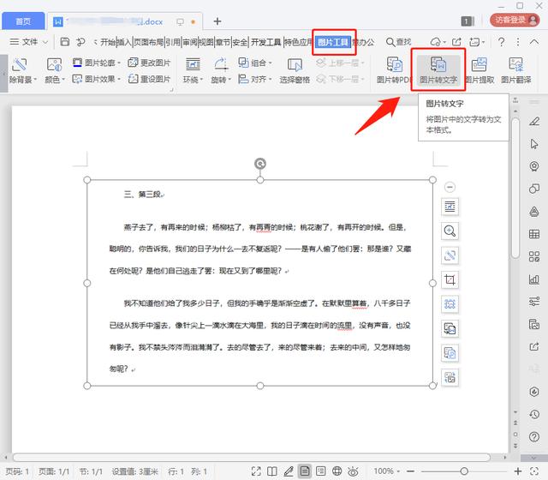Click the 查找 search button
The height and width of the screenshot is (480, 548).
[398, 42]
